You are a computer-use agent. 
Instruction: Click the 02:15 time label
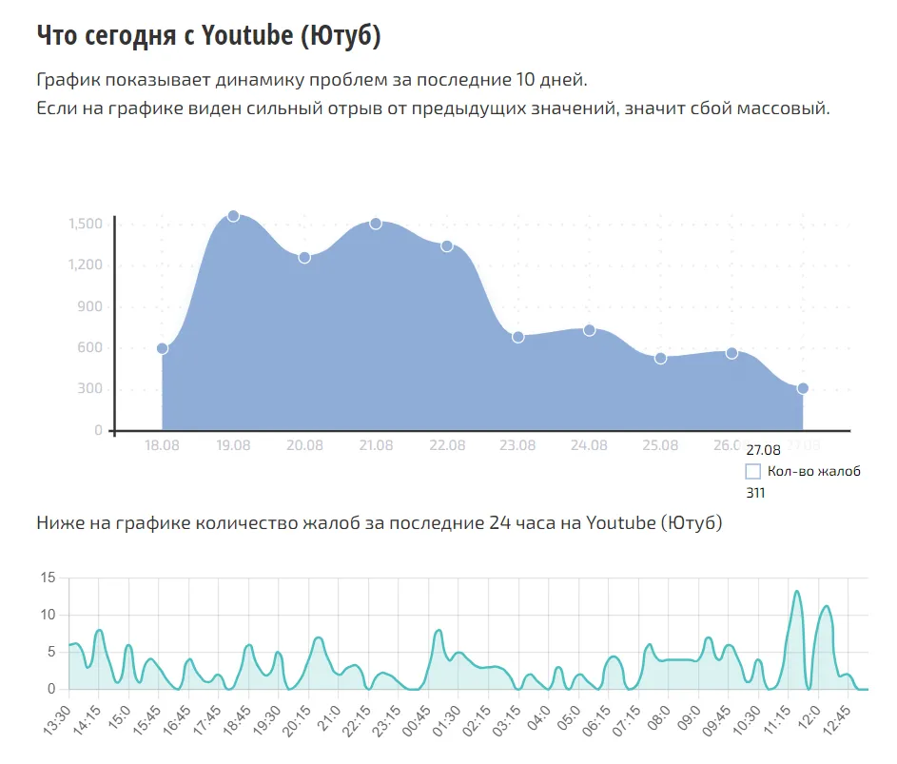(x=477, y=720)
